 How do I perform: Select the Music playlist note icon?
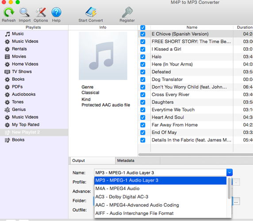(7, 34)
